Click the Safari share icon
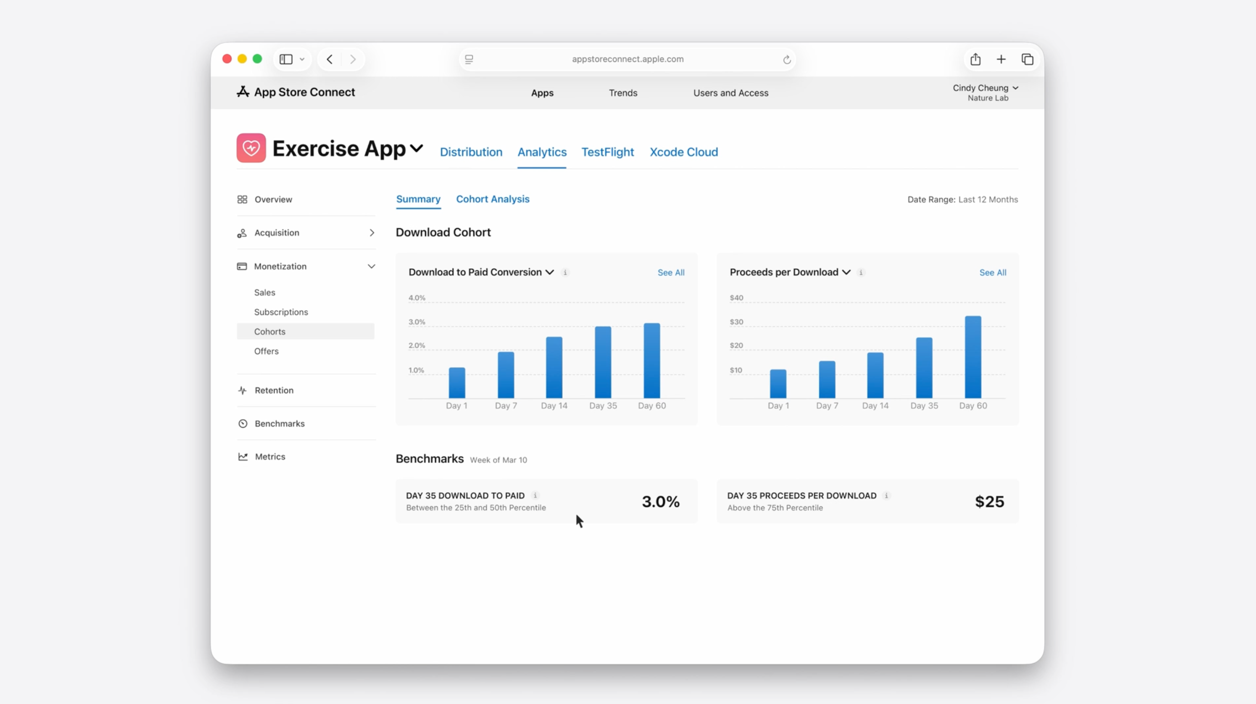Image resolution: width=1256 pixels, height=704 pixels. [975, 59]
